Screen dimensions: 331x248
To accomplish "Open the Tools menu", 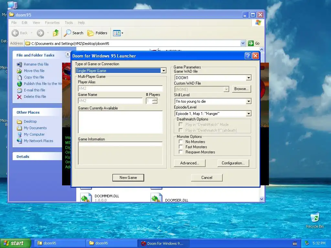I will pos(69,23).
